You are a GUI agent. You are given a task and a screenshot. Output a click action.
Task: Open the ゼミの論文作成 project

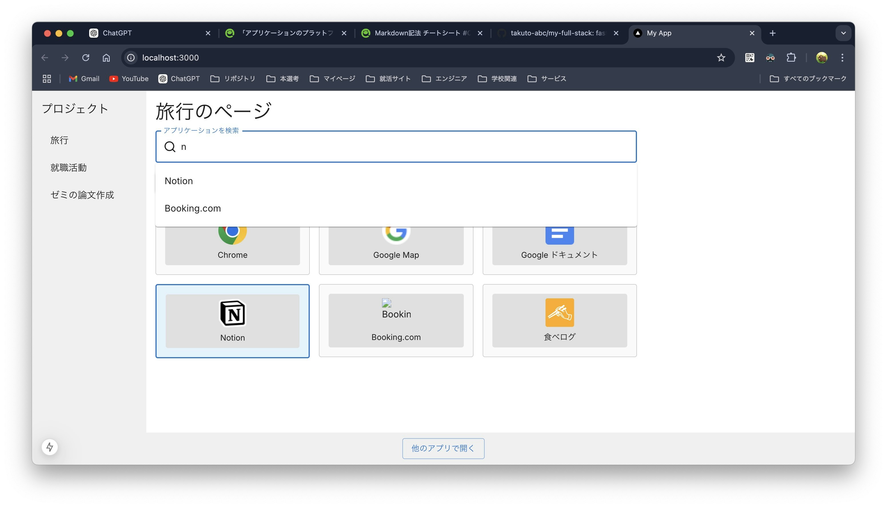pyautogui.click(x=82, y=195)
